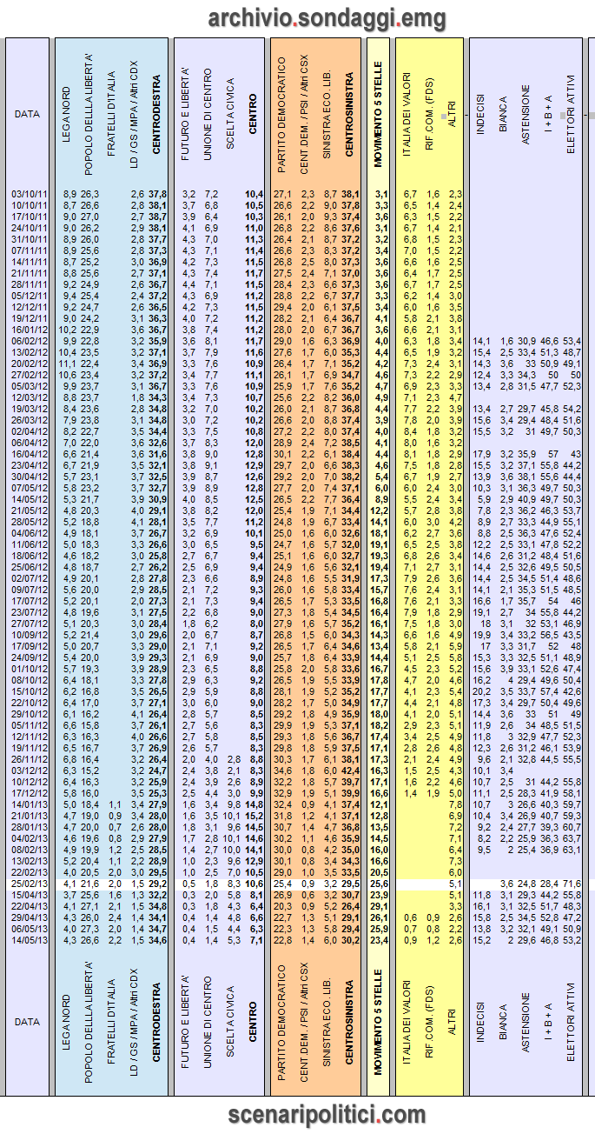Click Centrosinistra value 30,2 in 14/05/13 row
The image size is (595, 1134).
tap(350, 939)
